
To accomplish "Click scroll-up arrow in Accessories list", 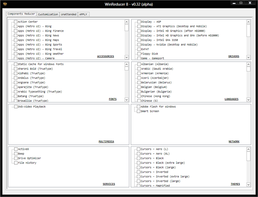I will (x=127, y=22).
